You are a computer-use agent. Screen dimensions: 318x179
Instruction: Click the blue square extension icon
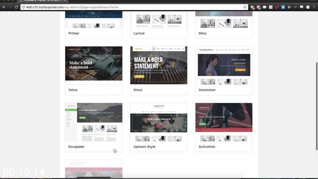[283, 7]
